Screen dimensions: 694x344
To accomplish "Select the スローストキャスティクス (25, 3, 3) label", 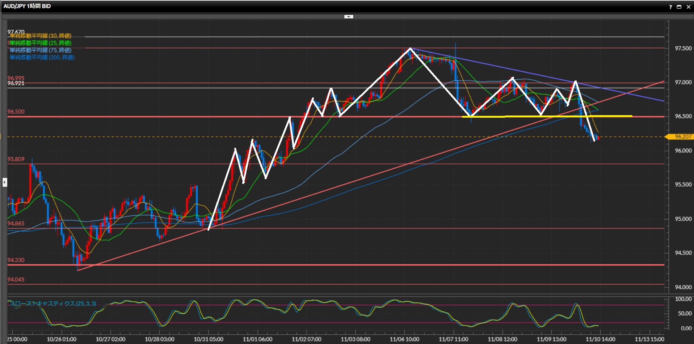I will (53, 303).
